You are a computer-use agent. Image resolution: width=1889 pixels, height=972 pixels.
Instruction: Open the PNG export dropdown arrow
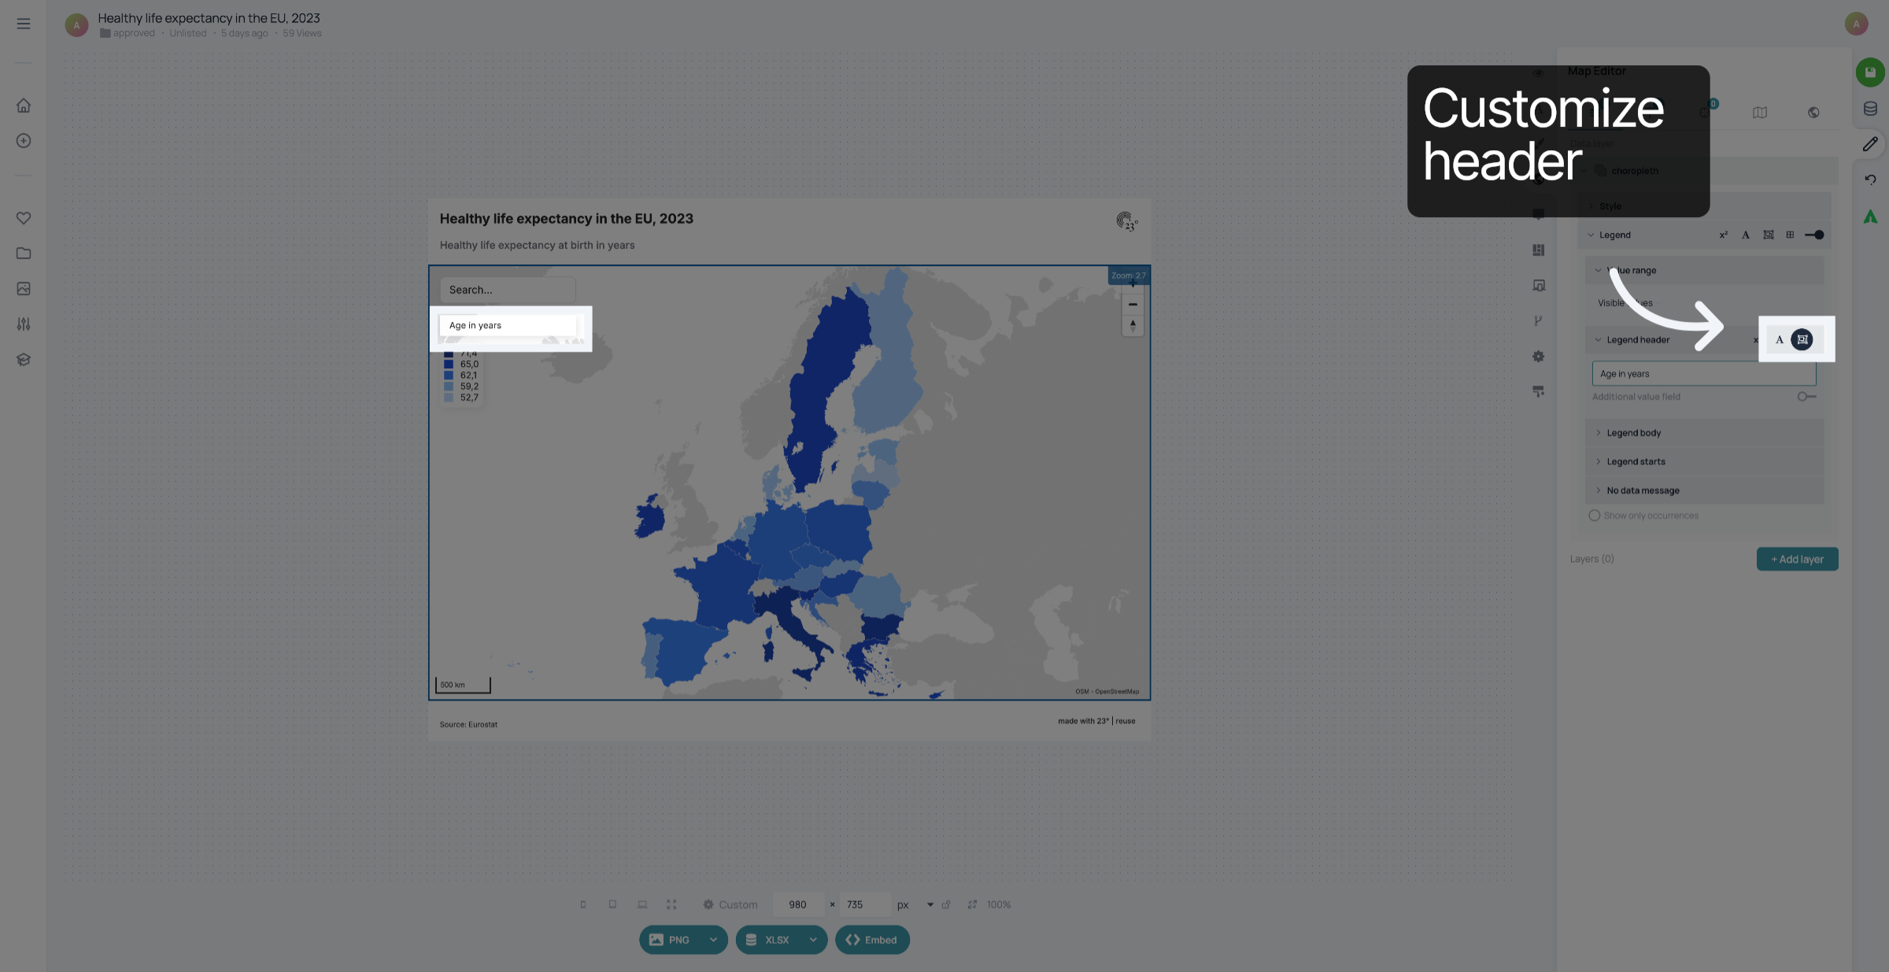(x=713, y=941)
